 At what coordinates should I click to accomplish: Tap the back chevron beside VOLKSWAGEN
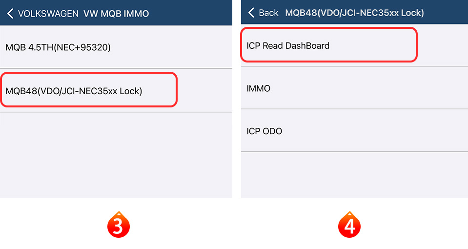click(10, 14)
